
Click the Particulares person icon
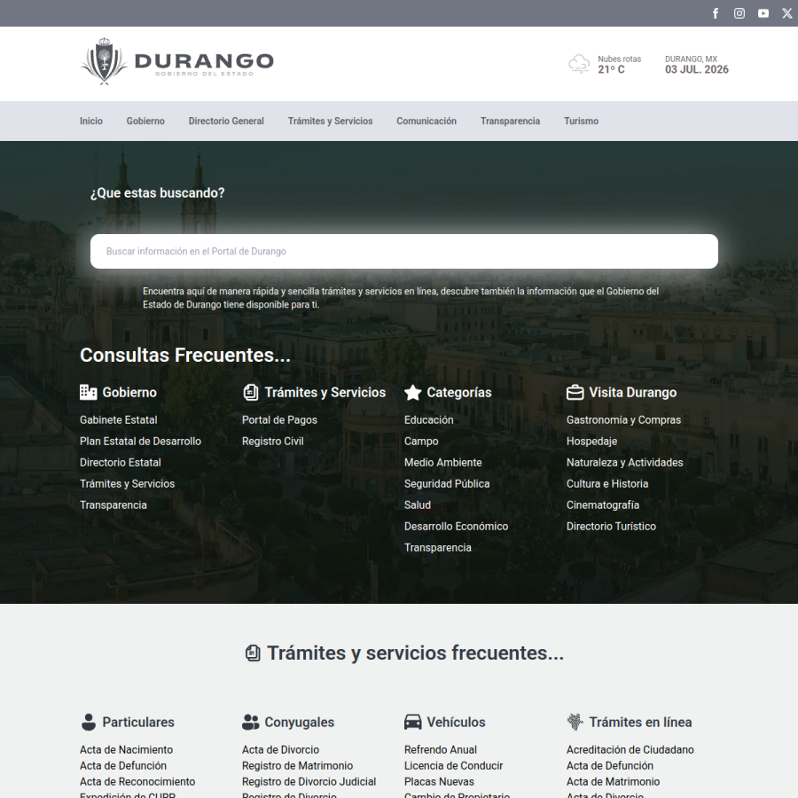pos(89,722)
